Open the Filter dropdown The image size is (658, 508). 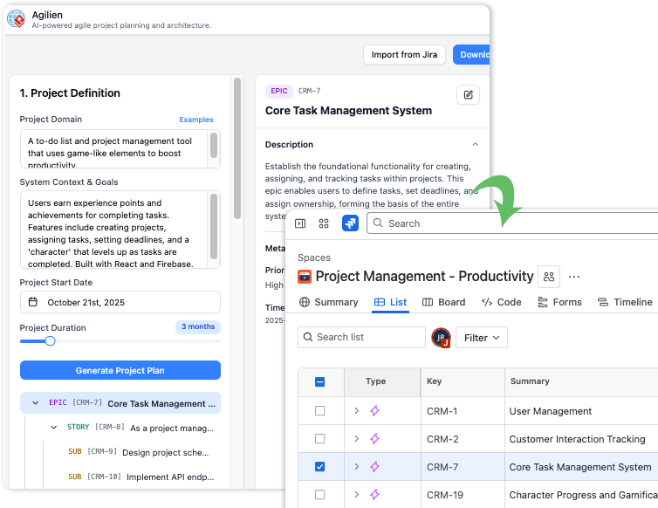(483, 338)
